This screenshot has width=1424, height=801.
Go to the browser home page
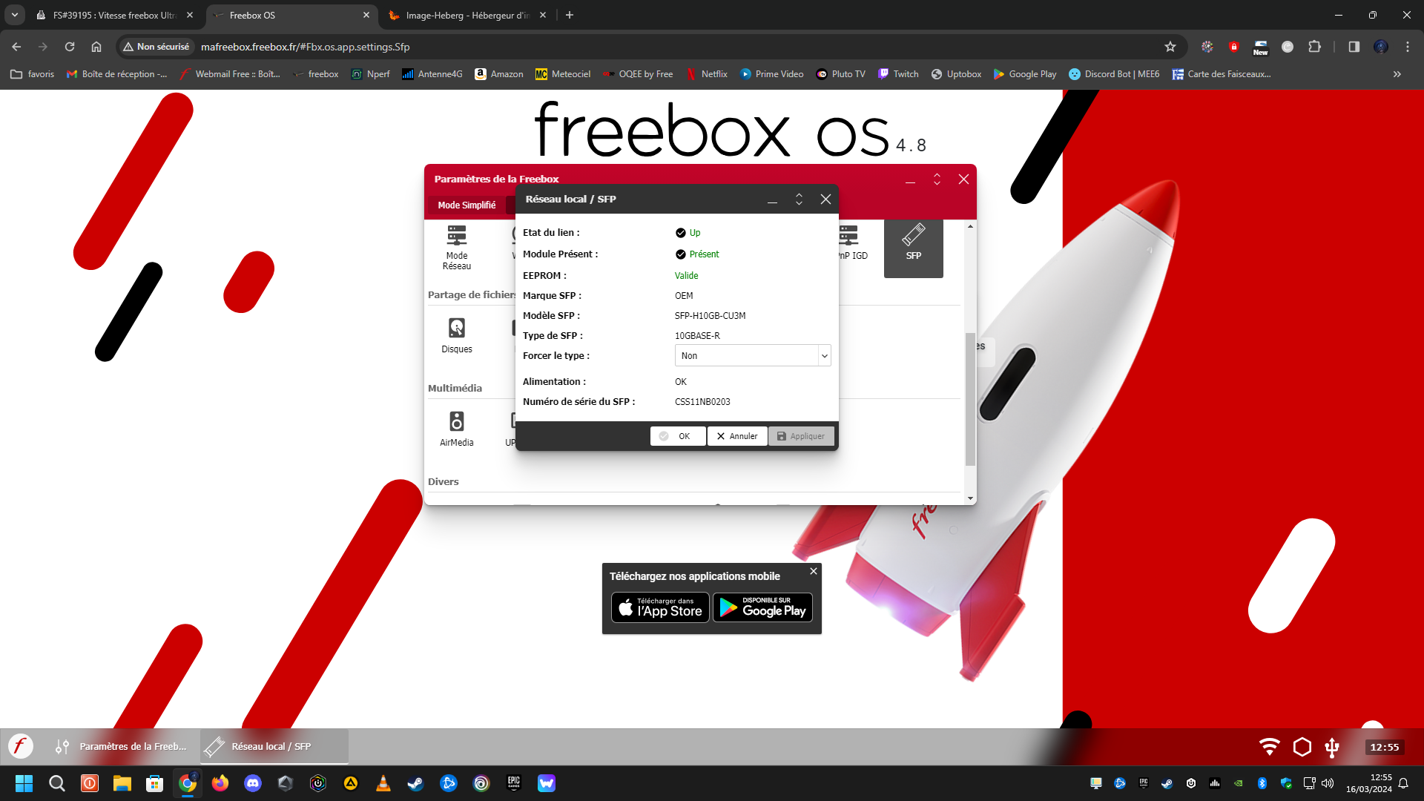coord(96,47)
